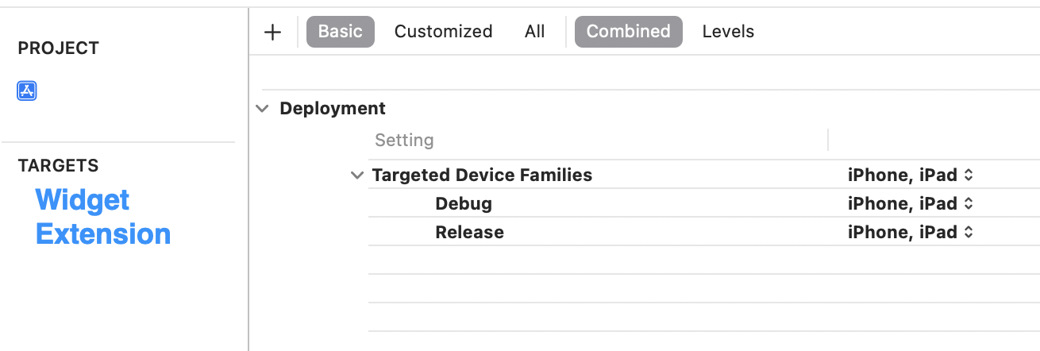This screenshot has width=1040, height=351.
Task: Open Release device family dropdown
Action: pos(910,233)
